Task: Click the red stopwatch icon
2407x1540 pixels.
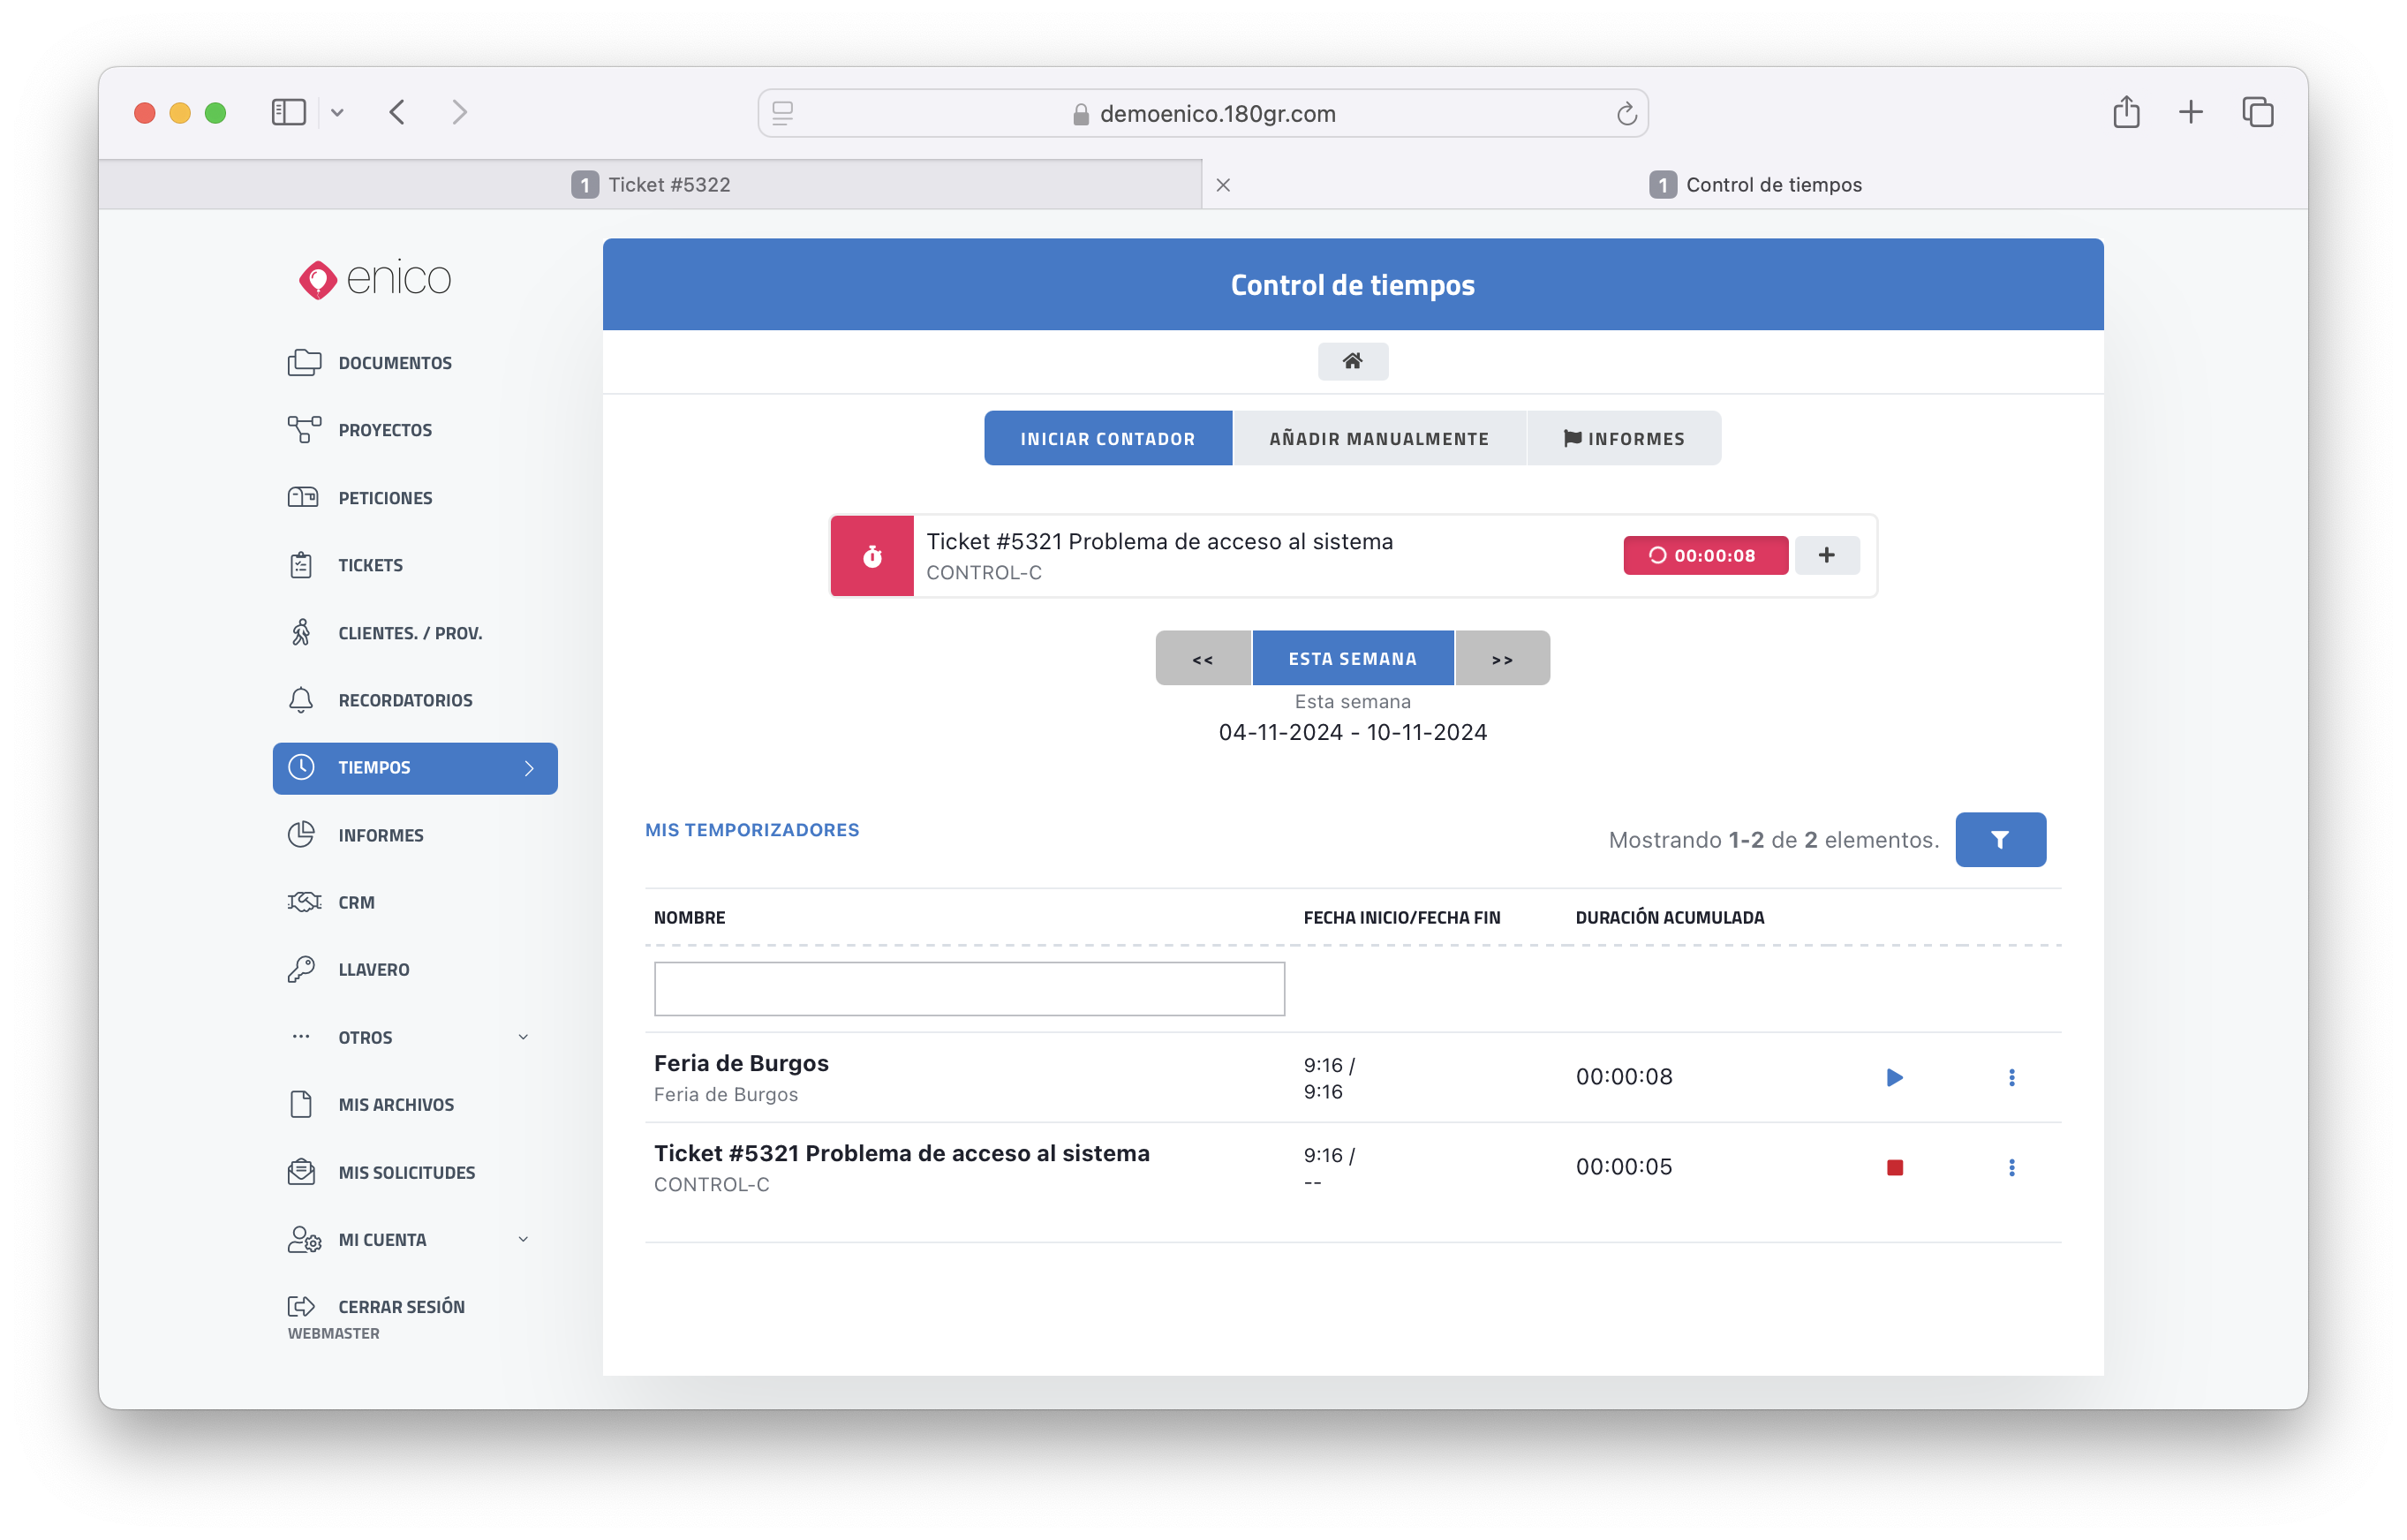Action: (x=872, y=556)
